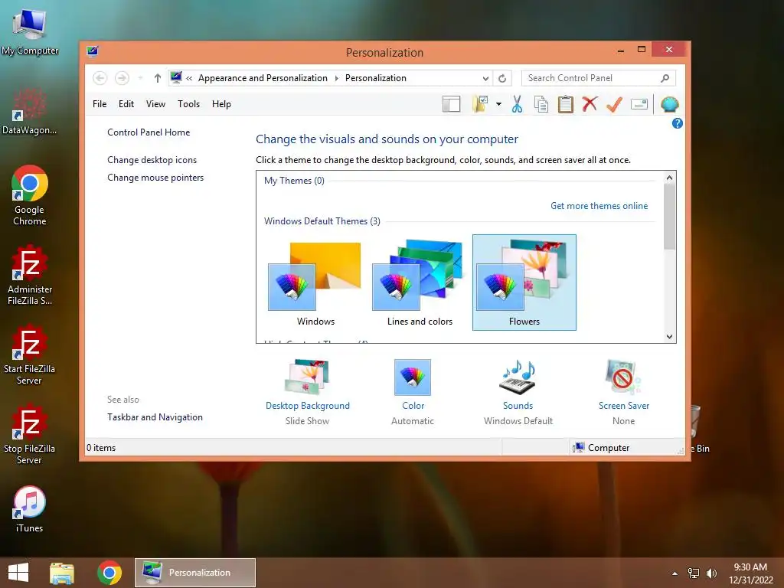Viewport: 784px width, 588px height.
Task: Open Change desktop icons link
Action: (x=152, y=160)
